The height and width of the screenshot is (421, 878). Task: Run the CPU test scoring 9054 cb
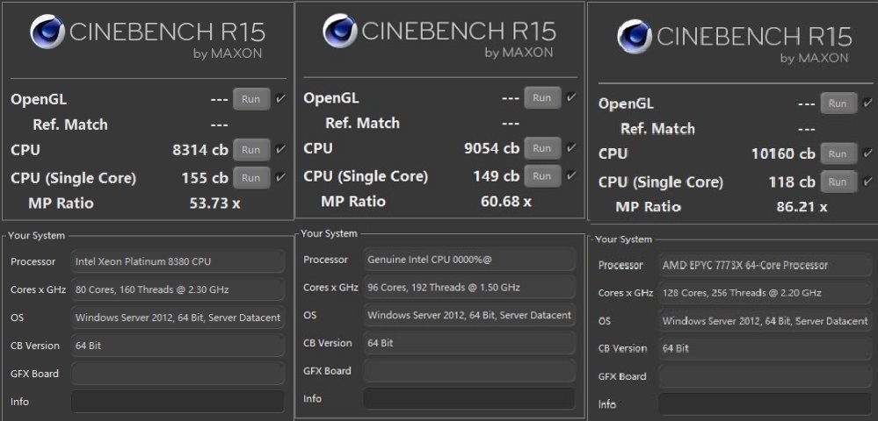click(541, 148)
